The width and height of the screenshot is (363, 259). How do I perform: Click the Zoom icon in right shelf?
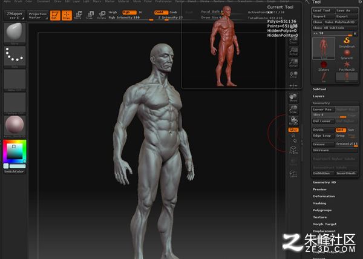293,41
